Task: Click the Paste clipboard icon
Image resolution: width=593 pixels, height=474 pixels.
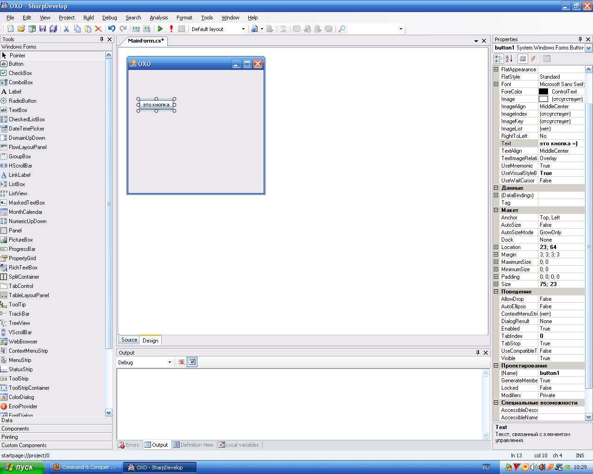Action: (x=88, y=29)
